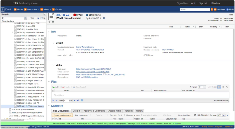Screen dimensions: 235x129
Task: Open the Access rights tab
Action: click(115, 111)
